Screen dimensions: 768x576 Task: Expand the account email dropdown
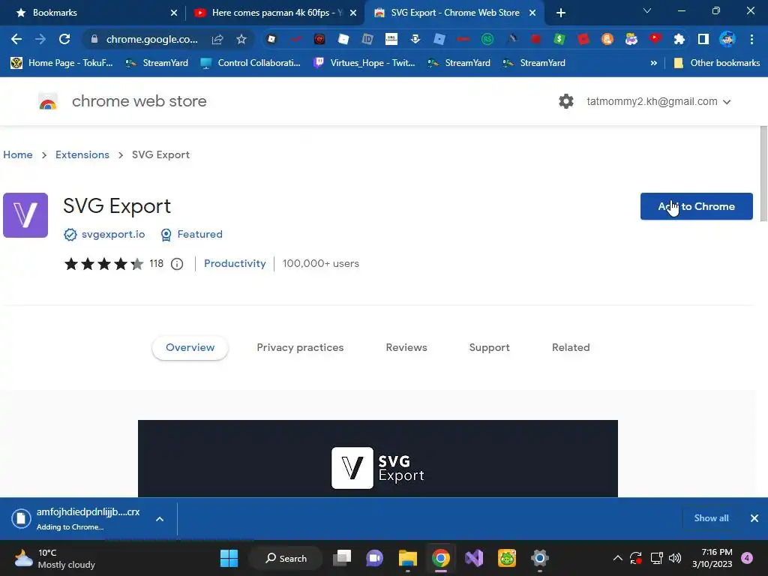tap(727, 102)
